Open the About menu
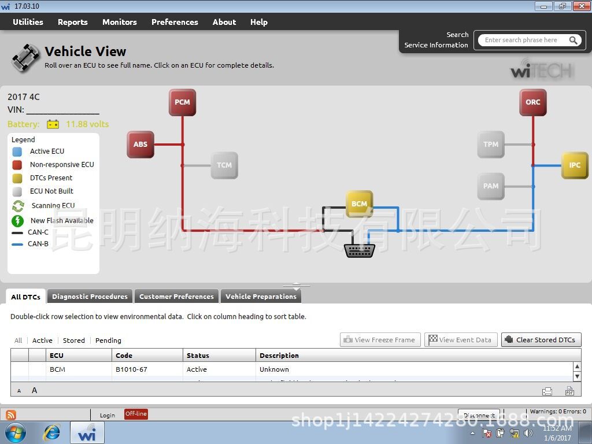 pyautogui.click(x=224, y=22)
